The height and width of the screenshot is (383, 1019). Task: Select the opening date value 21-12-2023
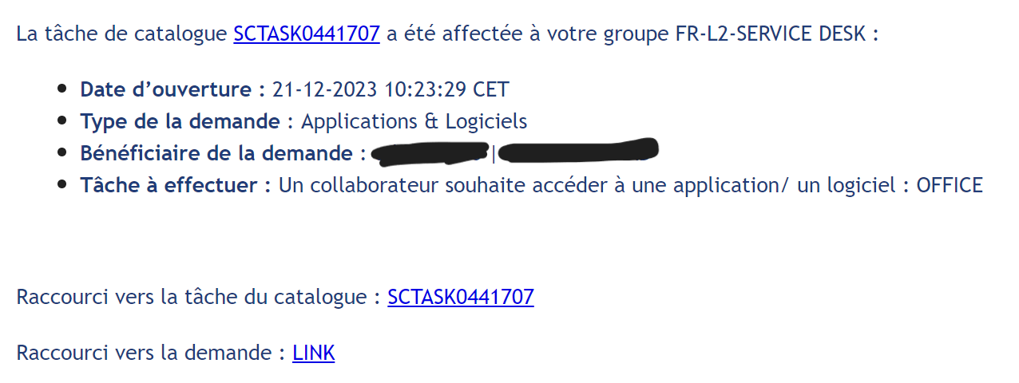324,89
